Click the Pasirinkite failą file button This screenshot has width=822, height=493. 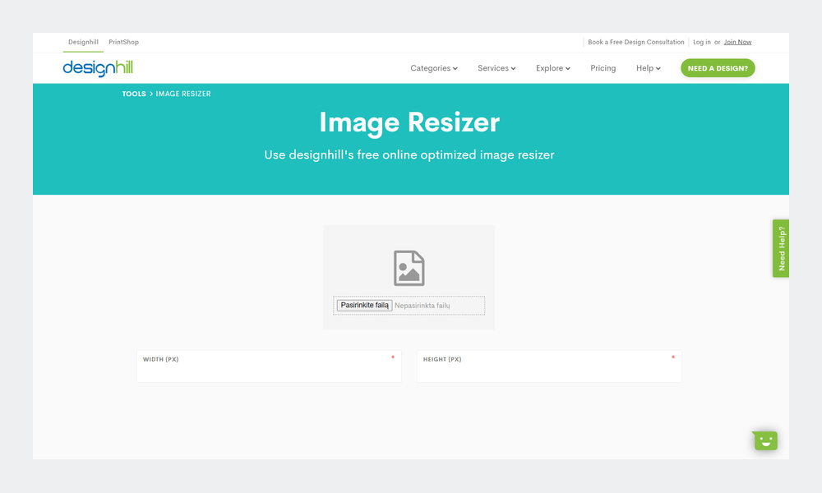coord(364,306)
